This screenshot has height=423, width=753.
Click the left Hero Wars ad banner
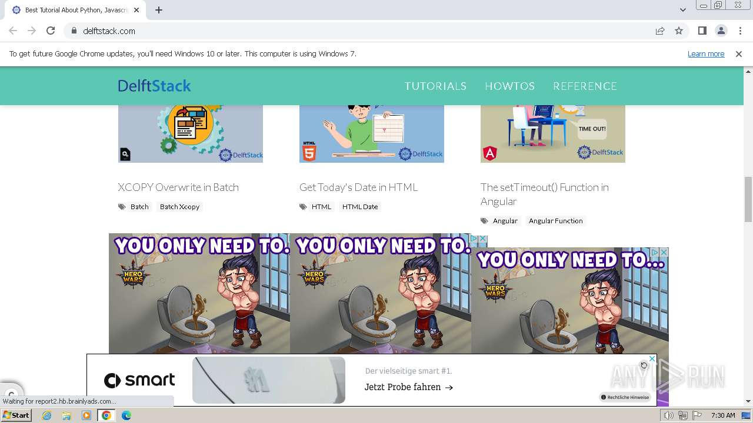(199, 294)
